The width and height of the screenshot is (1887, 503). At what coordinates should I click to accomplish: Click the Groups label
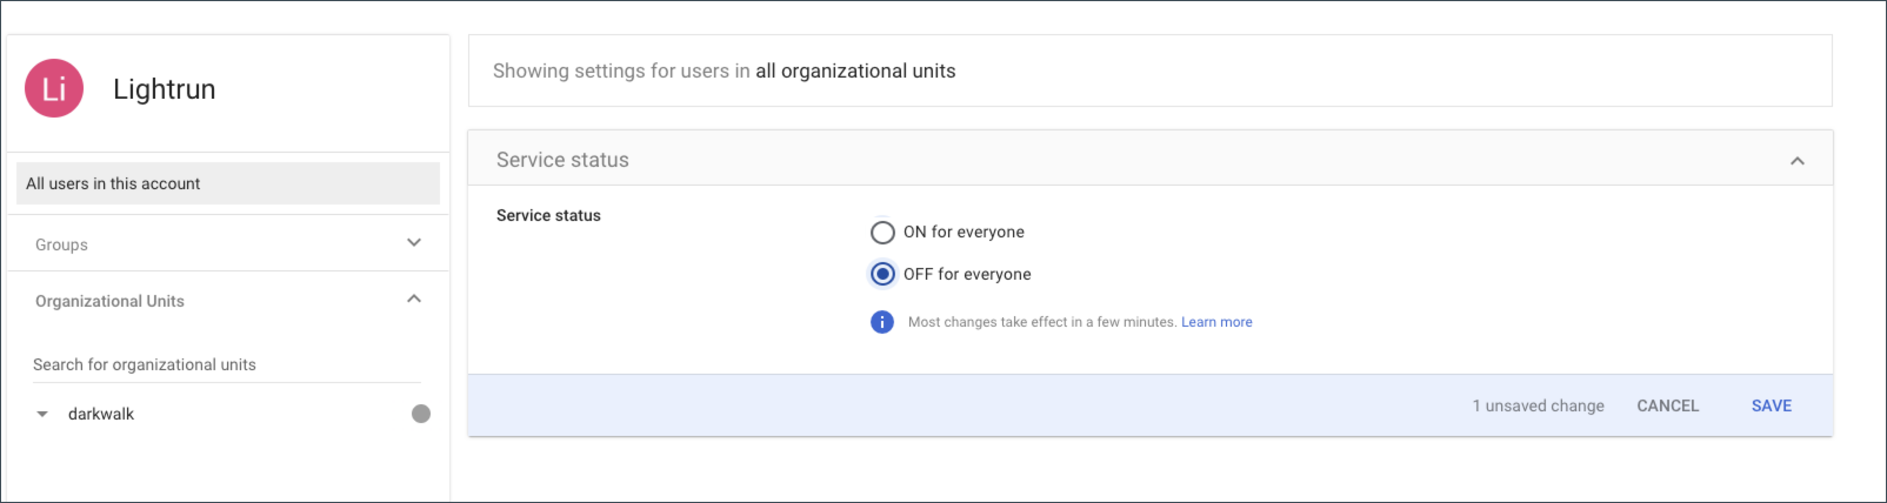(62, 244)
